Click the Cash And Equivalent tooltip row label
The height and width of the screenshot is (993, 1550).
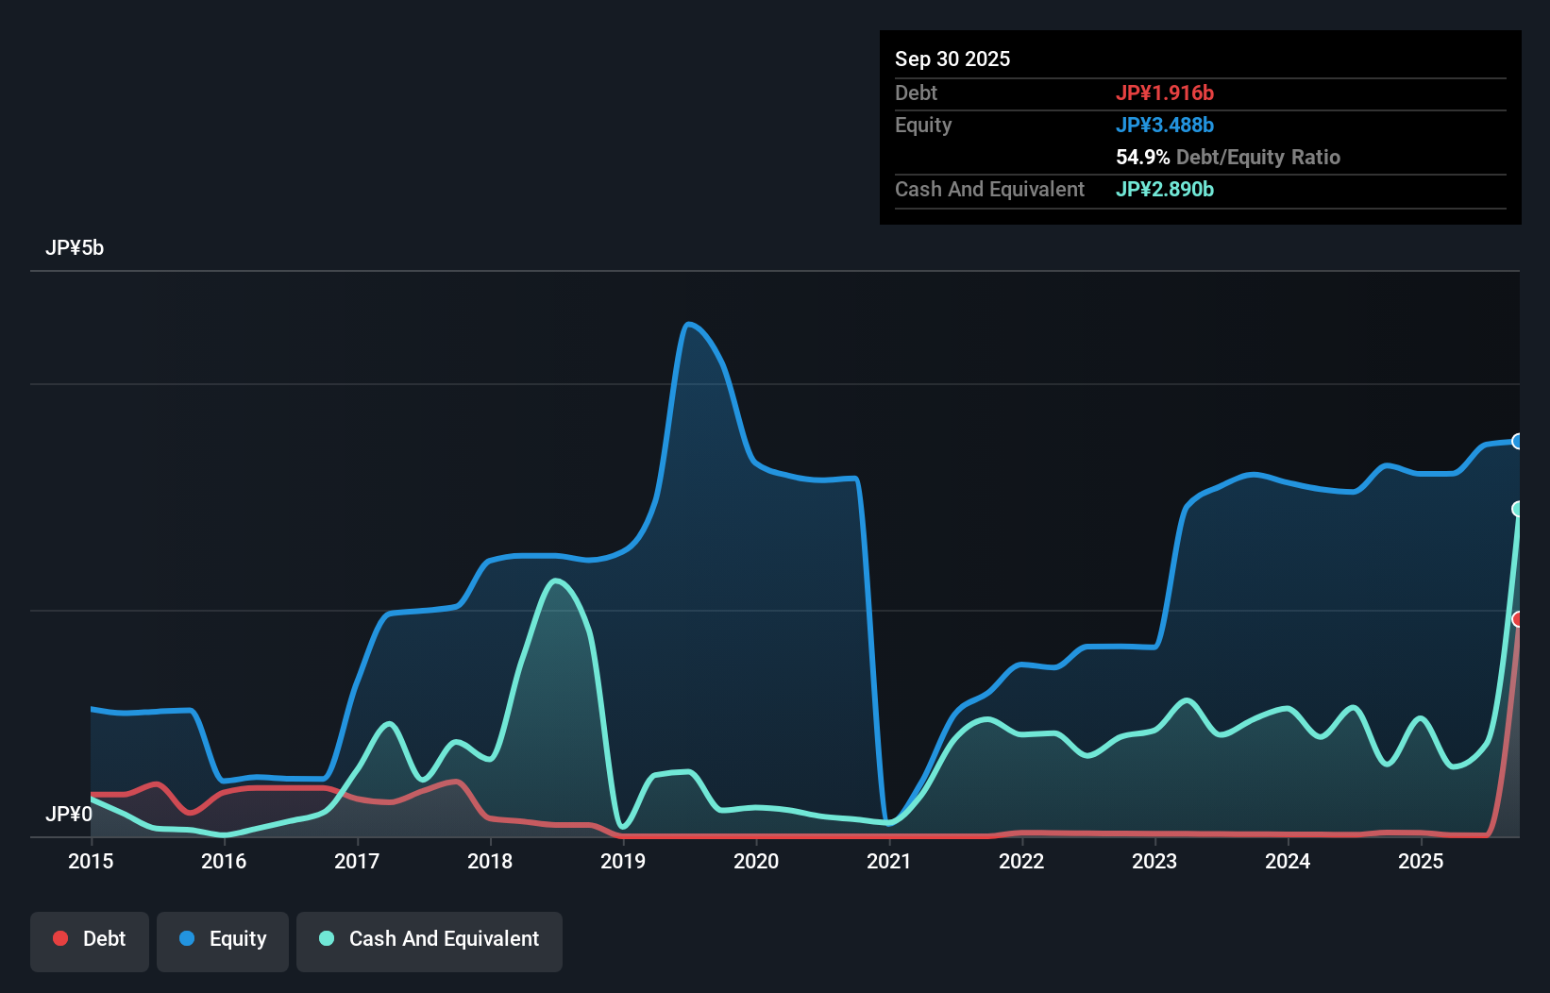pos(989,189)
